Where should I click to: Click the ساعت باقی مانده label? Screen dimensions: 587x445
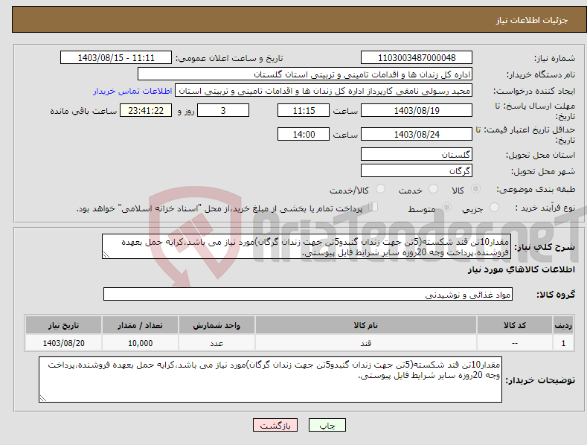pos(83,112)
